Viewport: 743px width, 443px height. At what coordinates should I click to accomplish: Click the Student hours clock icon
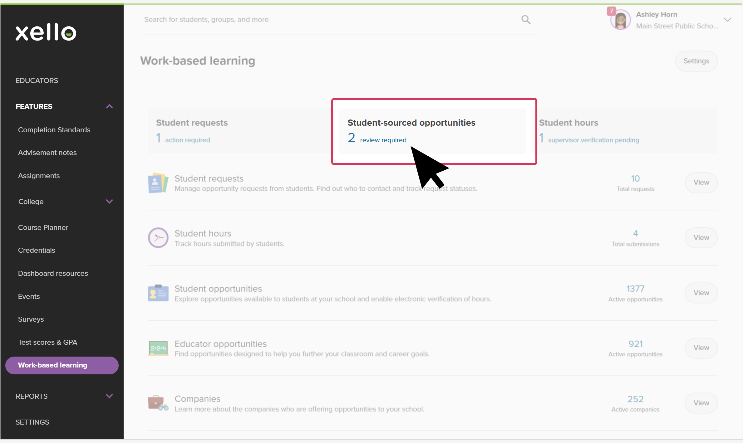point(158,238)
